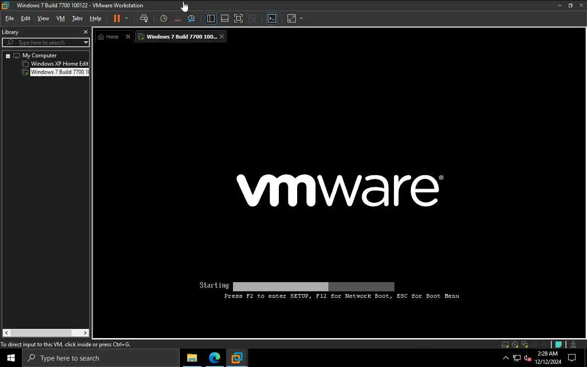The height and width of the screenshot is (367, 587).
Task: Toggle the console view button
Action: tap(272, 18)
